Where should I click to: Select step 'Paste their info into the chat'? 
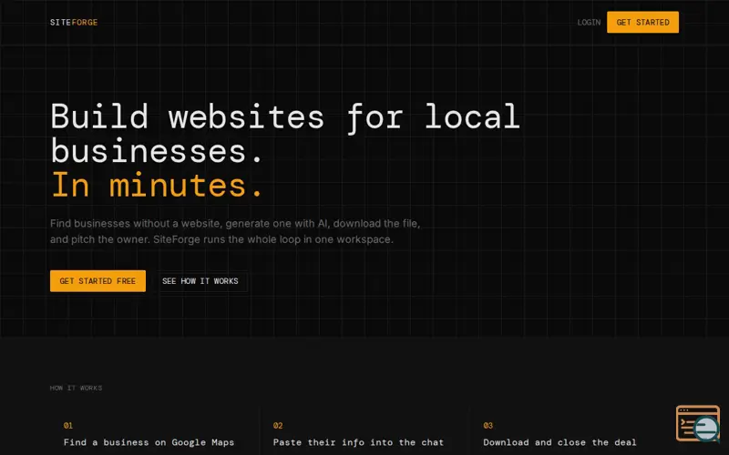coord(358,442)
